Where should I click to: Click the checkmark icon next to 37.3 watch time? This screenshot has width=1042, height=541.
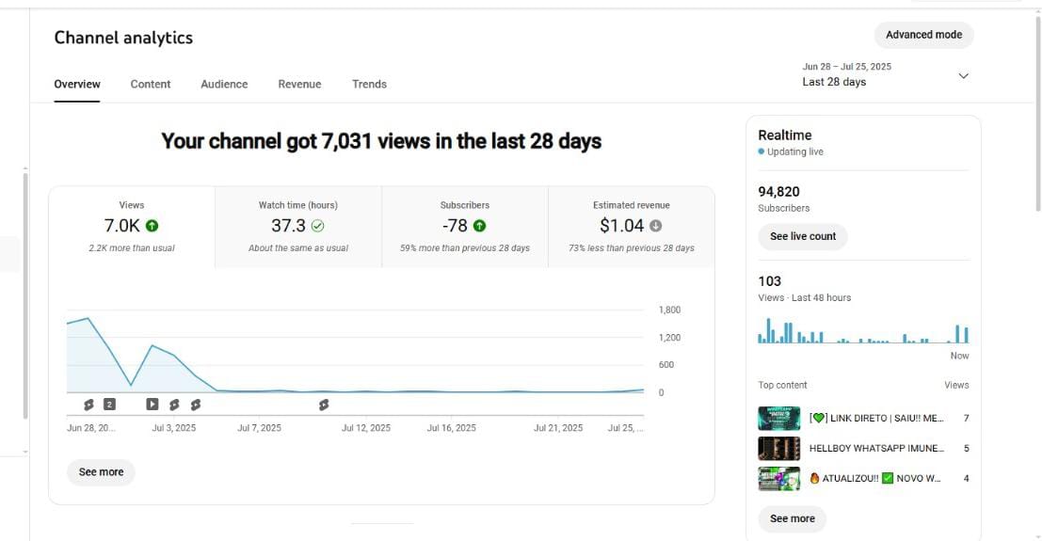coord(318,226)
